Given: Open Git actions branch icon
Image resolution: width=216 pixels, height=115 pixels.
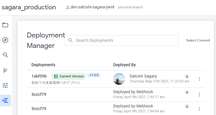Looking at the screenshot, I should pos(5,70).
